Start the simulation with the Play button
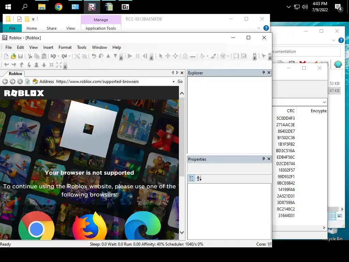Screen dimensions: 349x262 tap(130, 56)
